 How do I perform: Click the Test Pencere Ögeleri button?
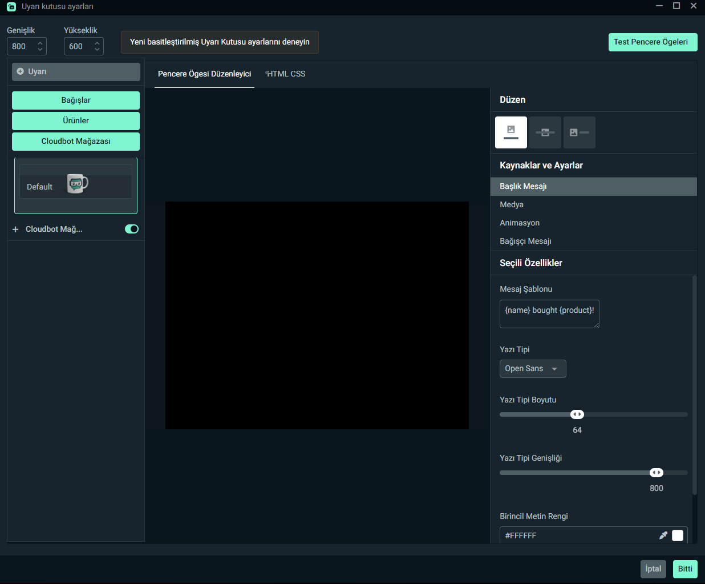click(x=653, y=42)
